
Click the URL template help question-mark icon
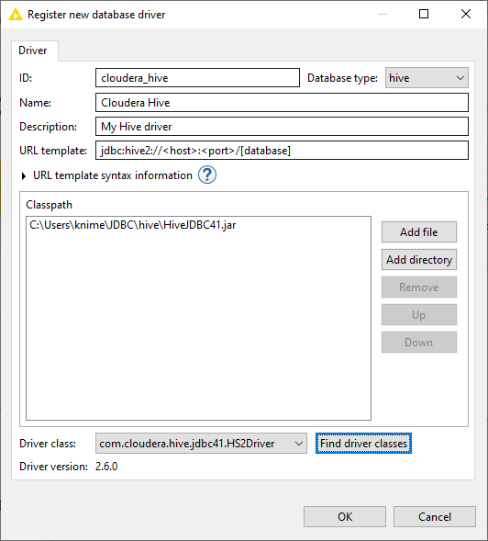207,175
